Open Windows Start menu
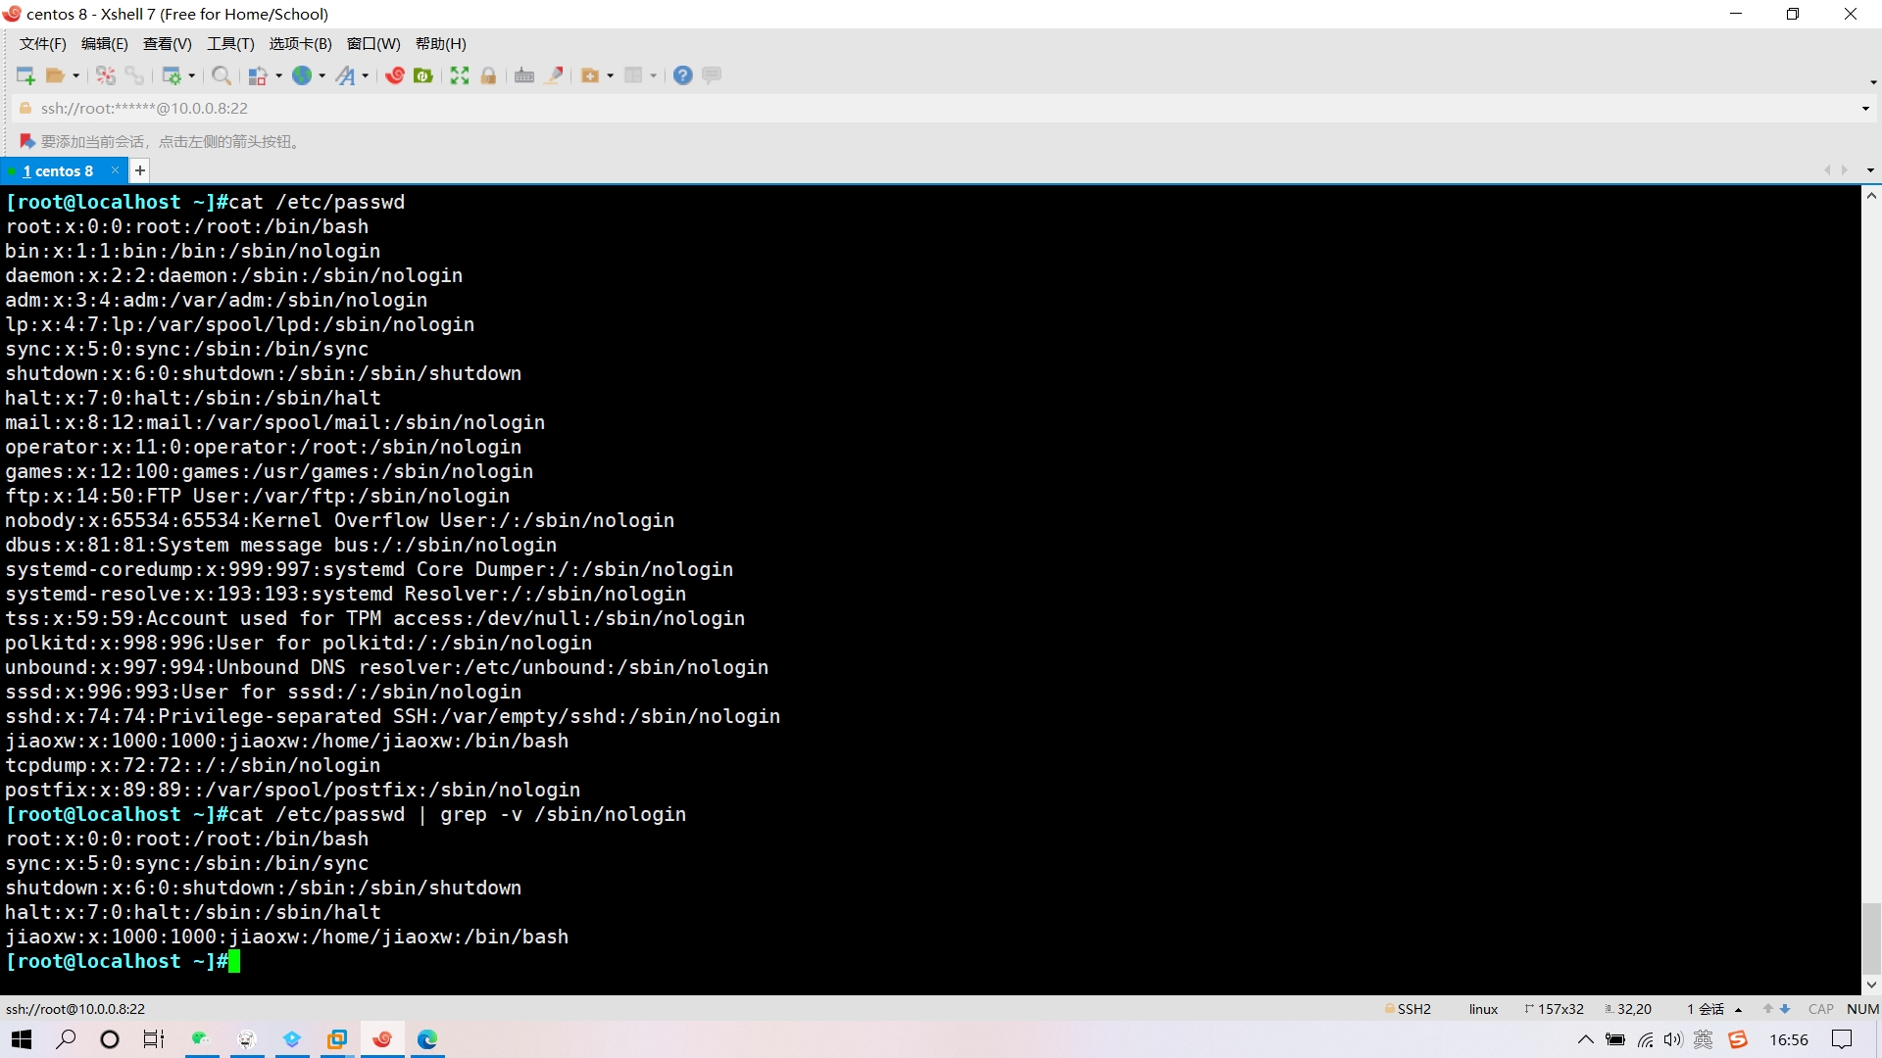Viewport: 1882px width, 1058px height. tap(22, 1039)
